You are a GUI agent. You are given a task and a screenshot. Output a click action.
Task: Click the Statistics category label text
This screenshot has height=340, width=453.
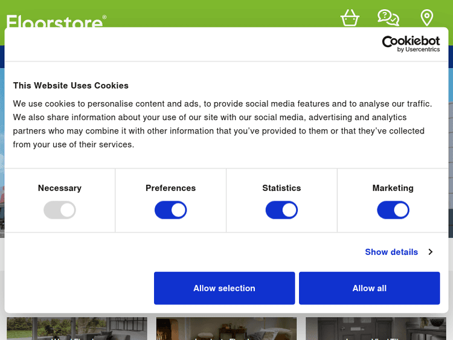[x=281, y=188]
